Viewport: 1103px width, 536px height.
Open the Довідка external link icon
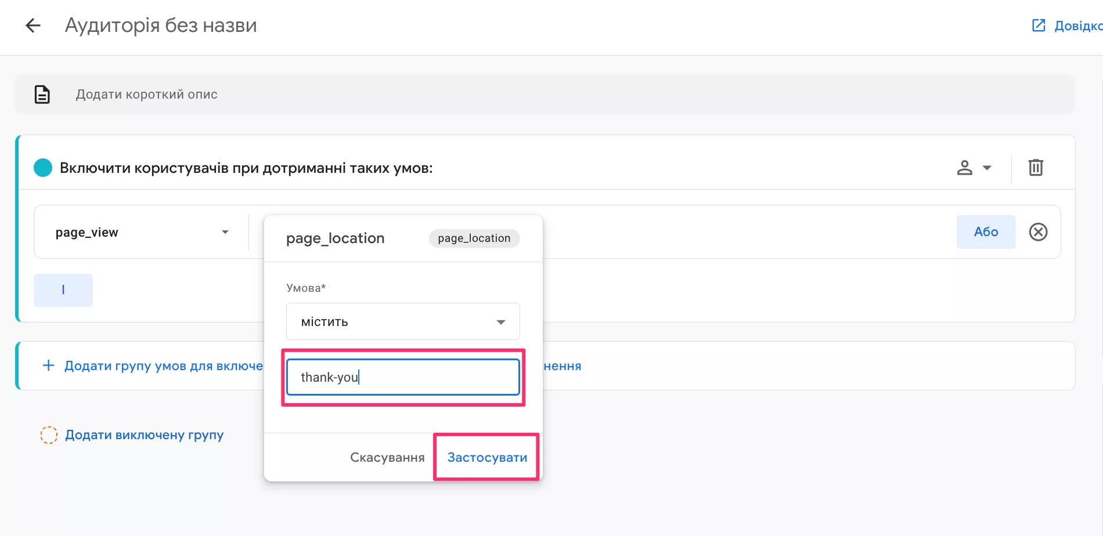click(1039, 26)
